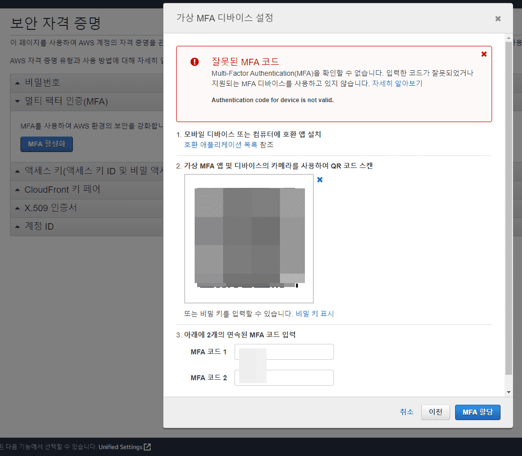The height and width of the screenshot is (456, 522).
Task: Click the 보안 자격 증명 page heading
Action: tap(55, 23)
